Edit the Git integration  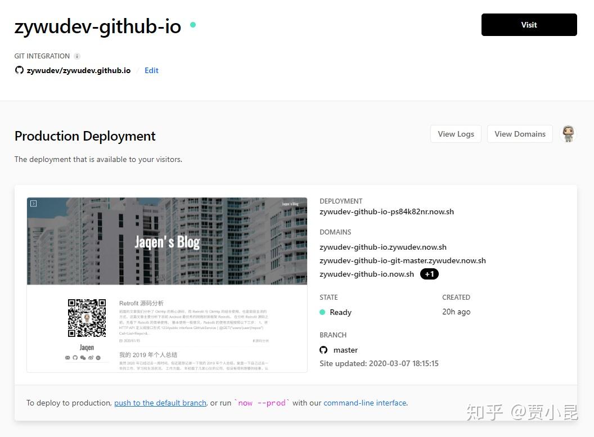(x=151, y=70)
